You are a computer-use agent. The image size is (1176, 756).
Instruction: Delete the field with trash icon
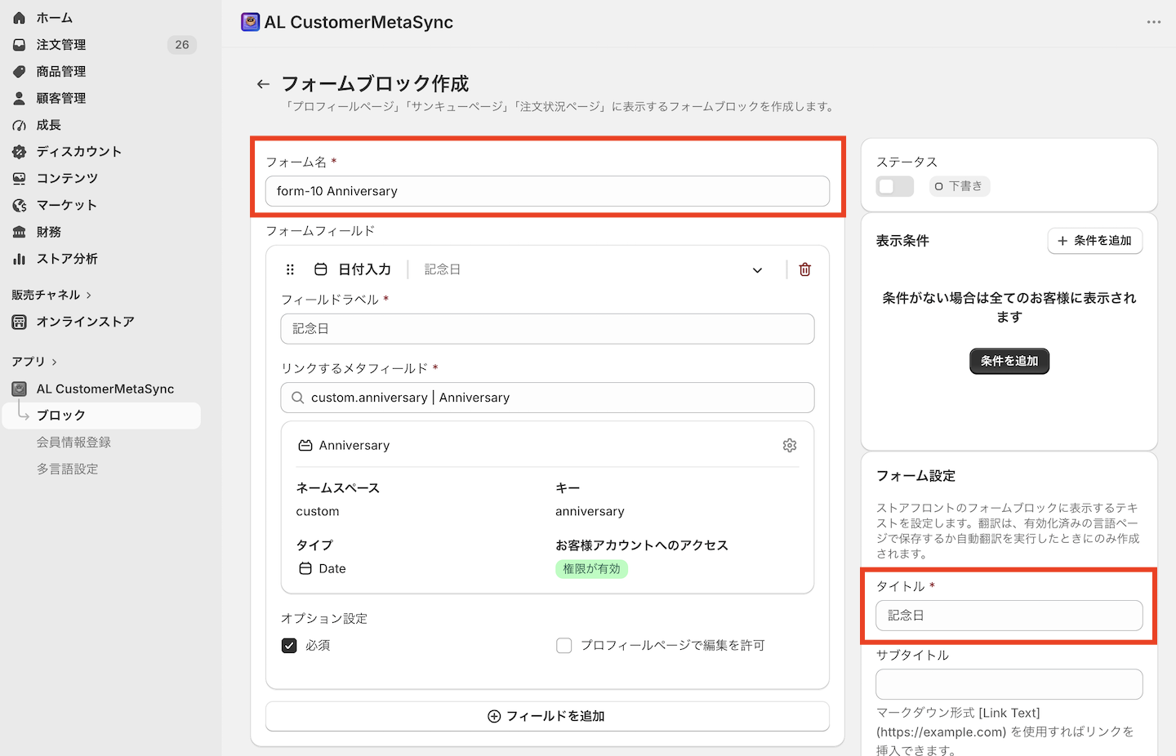coord(805,269)
